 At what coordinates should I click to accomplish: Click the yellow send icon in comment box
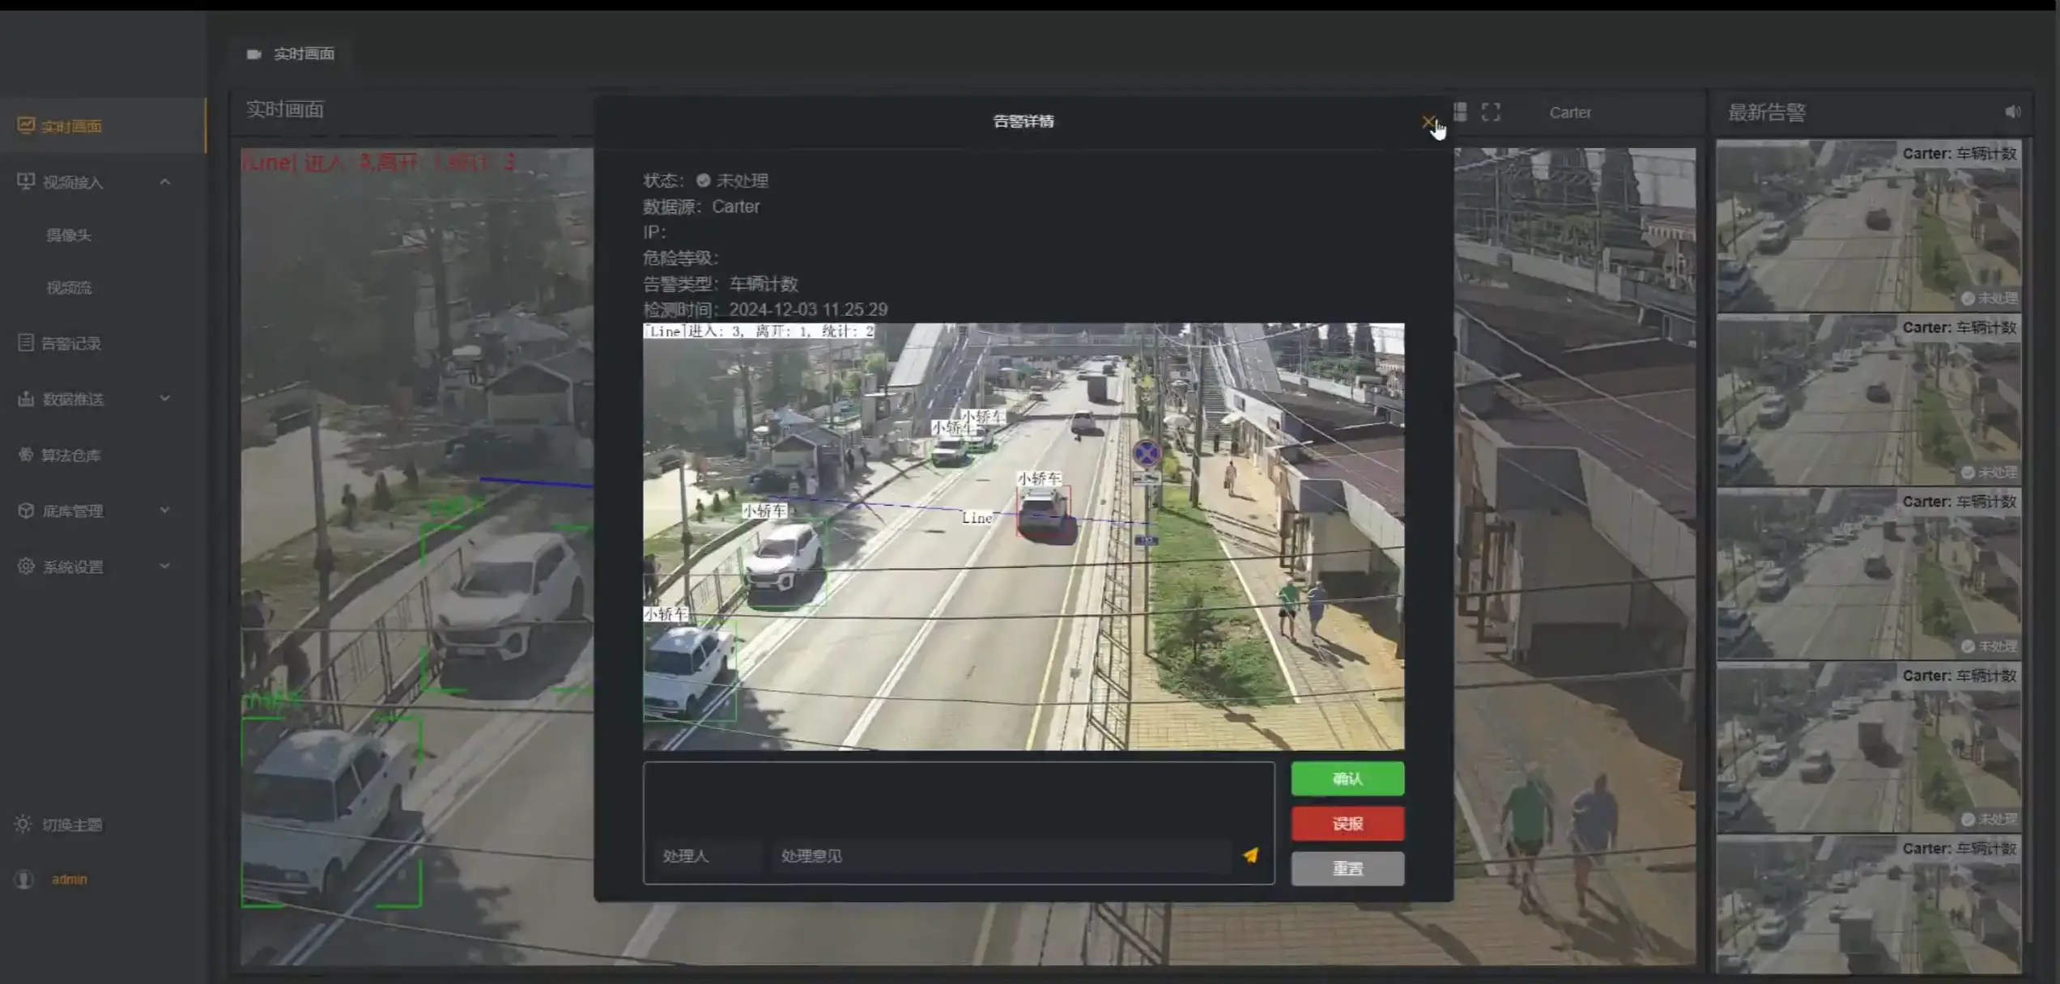click(1250, 855)
